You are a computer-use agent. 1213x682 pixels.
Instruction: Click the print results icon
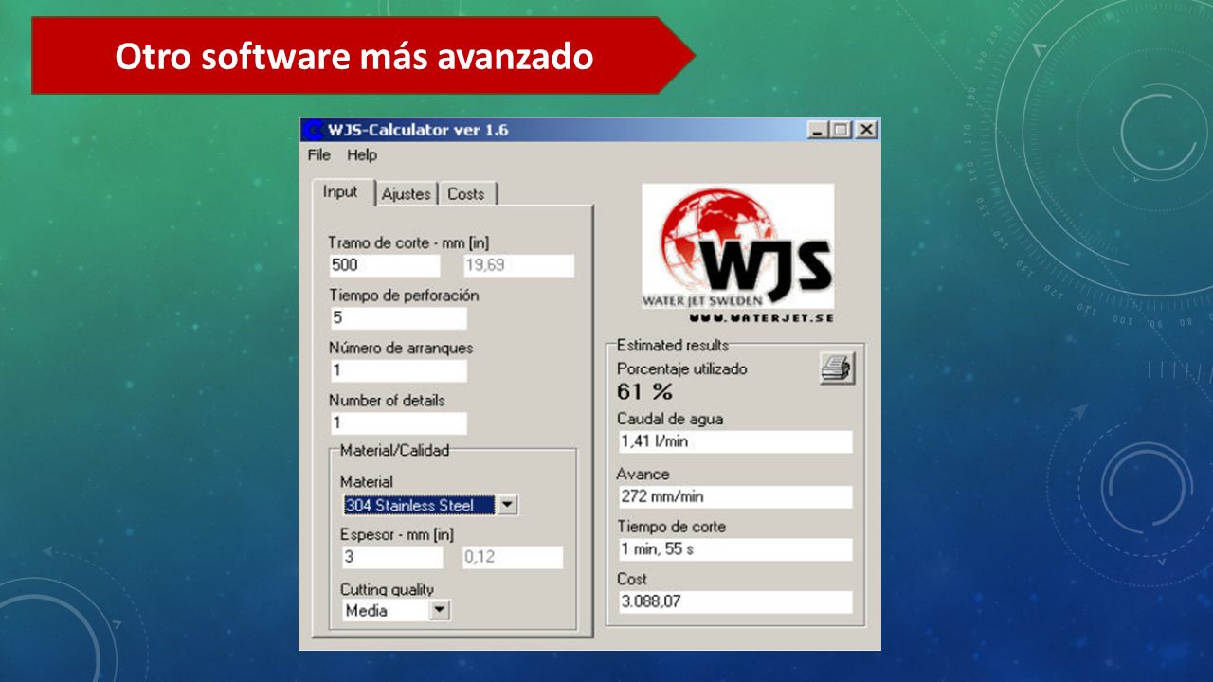coord(838,368)
